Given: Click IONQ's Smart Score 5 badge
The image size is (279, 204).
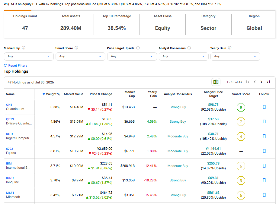Looking at the screenshot, I should click(x=241, y=180).
